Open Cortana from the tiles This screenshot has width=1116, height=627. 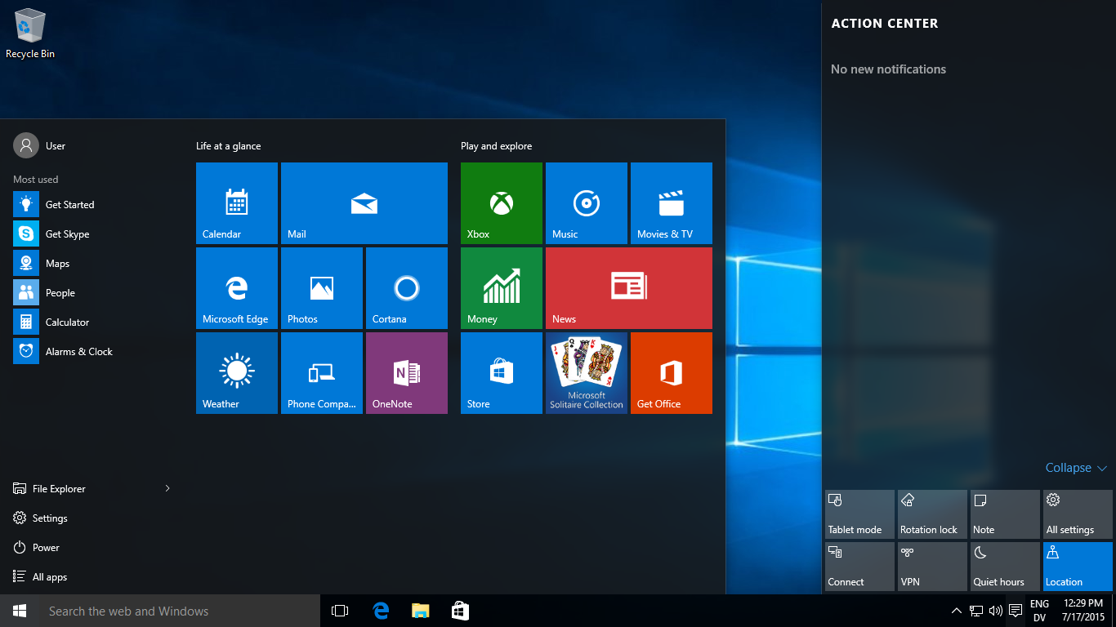(406, 288)
